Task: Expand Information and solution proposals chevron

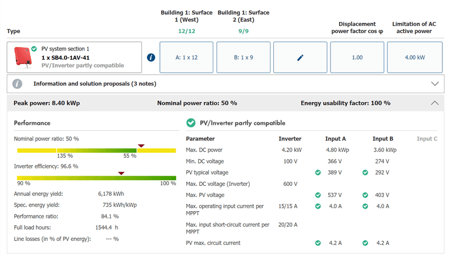Action: click(x=434, y=84)
